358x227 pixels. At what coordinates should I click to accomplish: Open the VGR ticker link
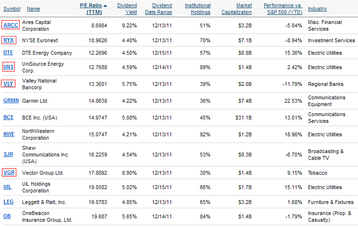point(9,172)
